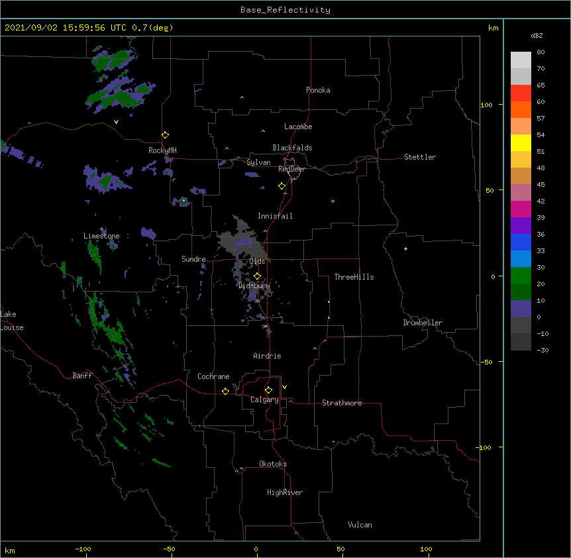Click the km unit label beside the timestamp row
This screenshot has height=558, width=571.
(493, 28)
